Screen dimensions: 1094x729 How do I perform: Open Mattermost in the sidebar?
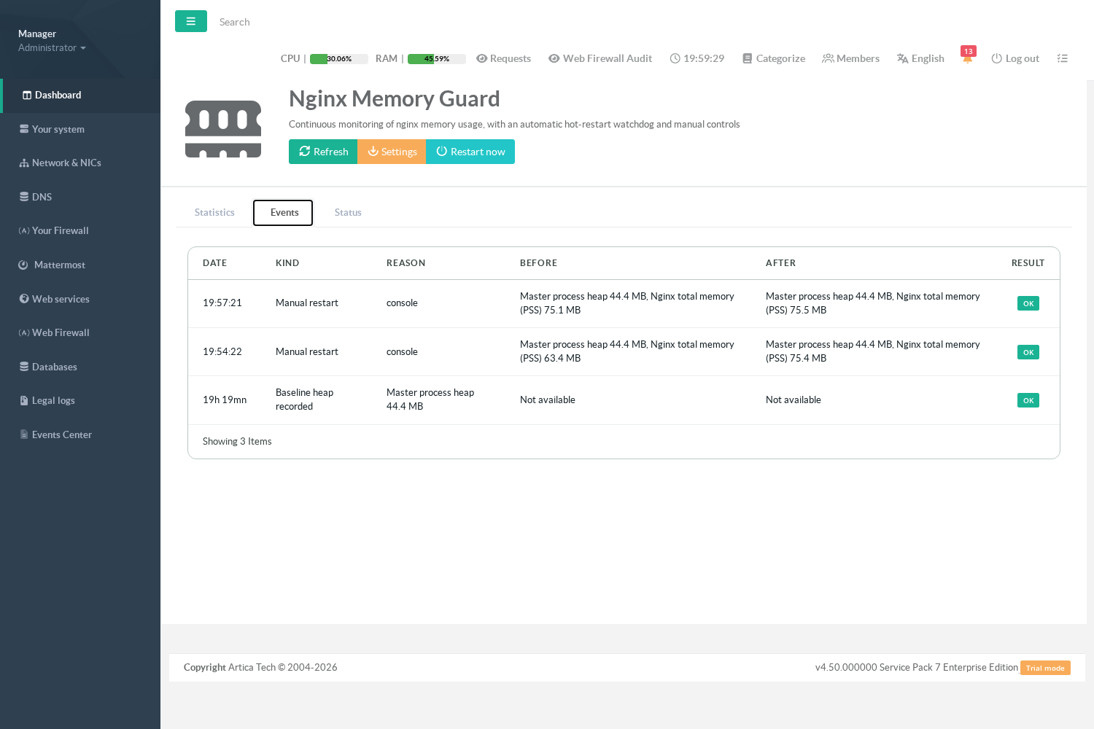pyautogui.click(x=80, y=265)
